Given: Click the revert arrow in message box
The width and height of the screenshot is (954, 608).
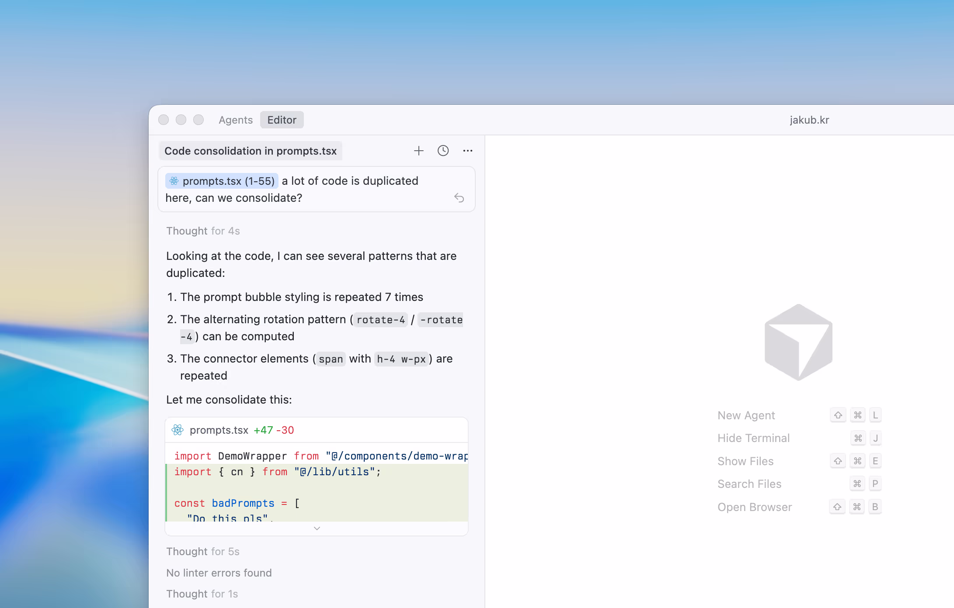Looking at the screenshot, I should point(459,198).
